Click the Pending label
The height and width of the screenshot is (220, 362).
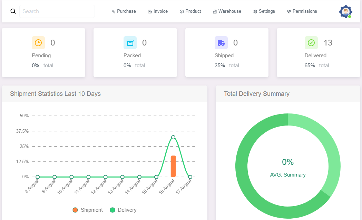(41, 56)
